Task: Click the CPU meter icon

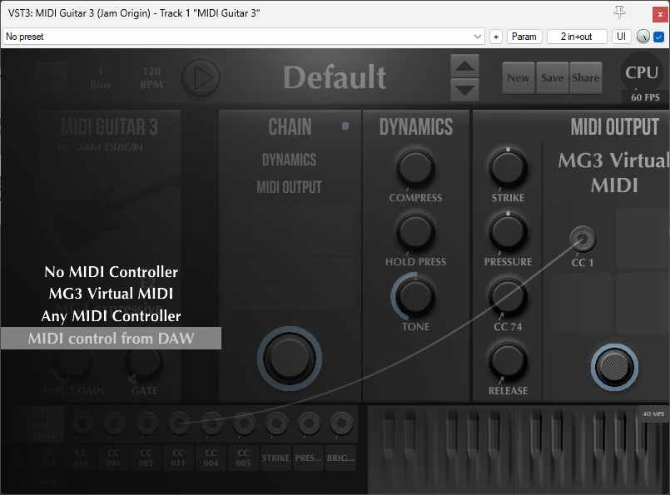Action: point(641,73)
